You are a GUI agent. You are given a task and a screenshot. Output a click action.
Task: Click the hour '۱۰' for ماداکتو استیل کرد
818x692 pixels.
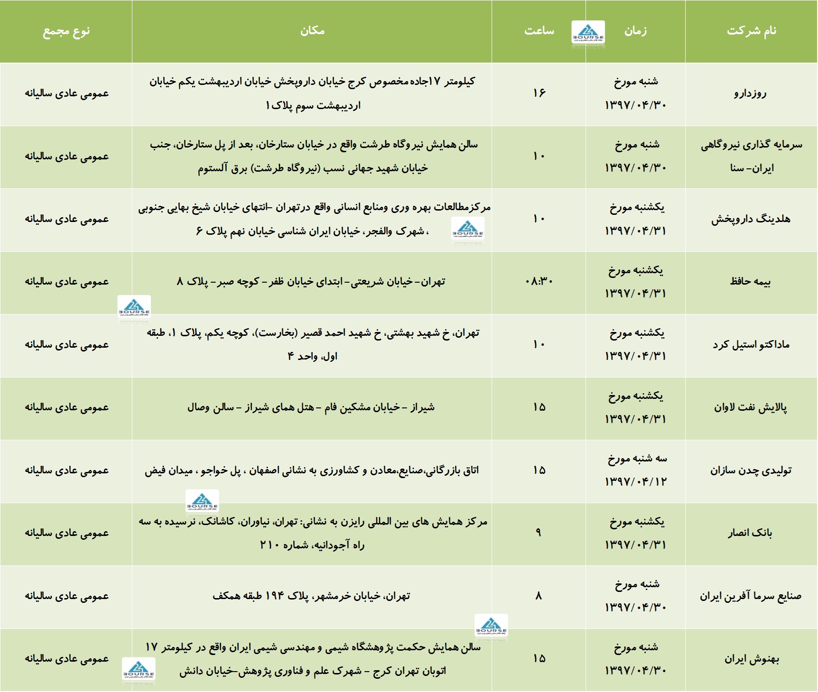[x=539, y=345]
